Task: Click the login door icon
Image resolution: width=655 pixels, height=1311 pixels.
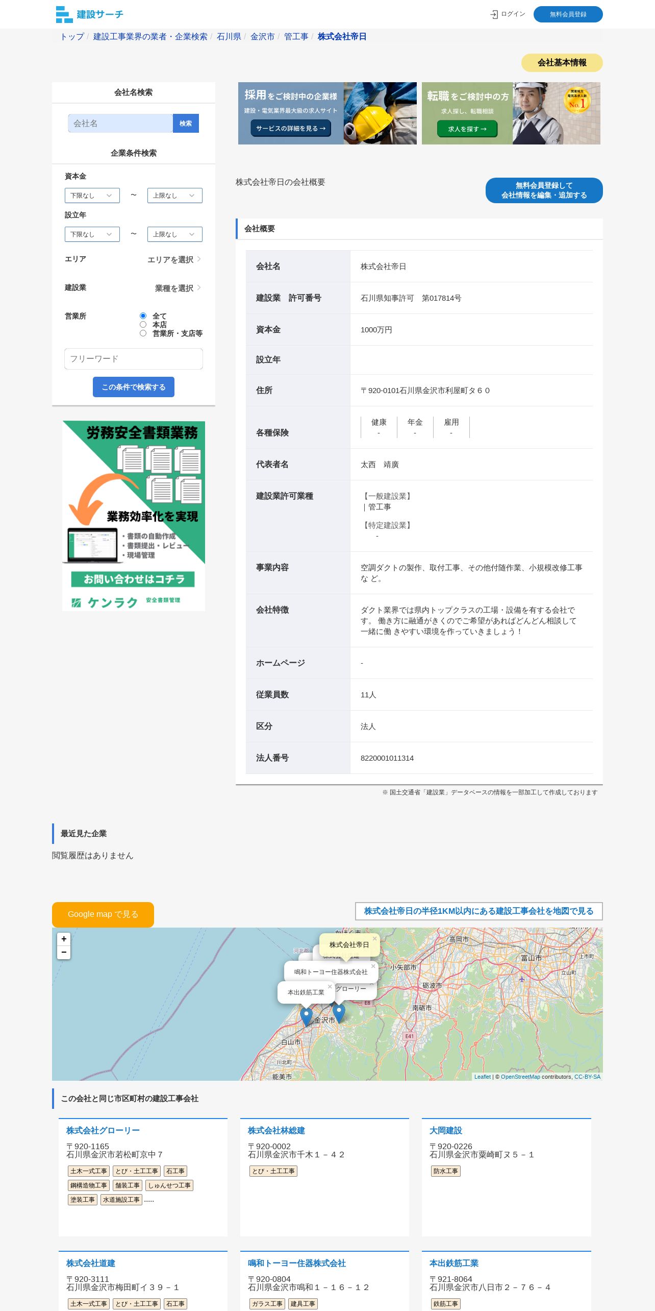Action: [494, 14]
